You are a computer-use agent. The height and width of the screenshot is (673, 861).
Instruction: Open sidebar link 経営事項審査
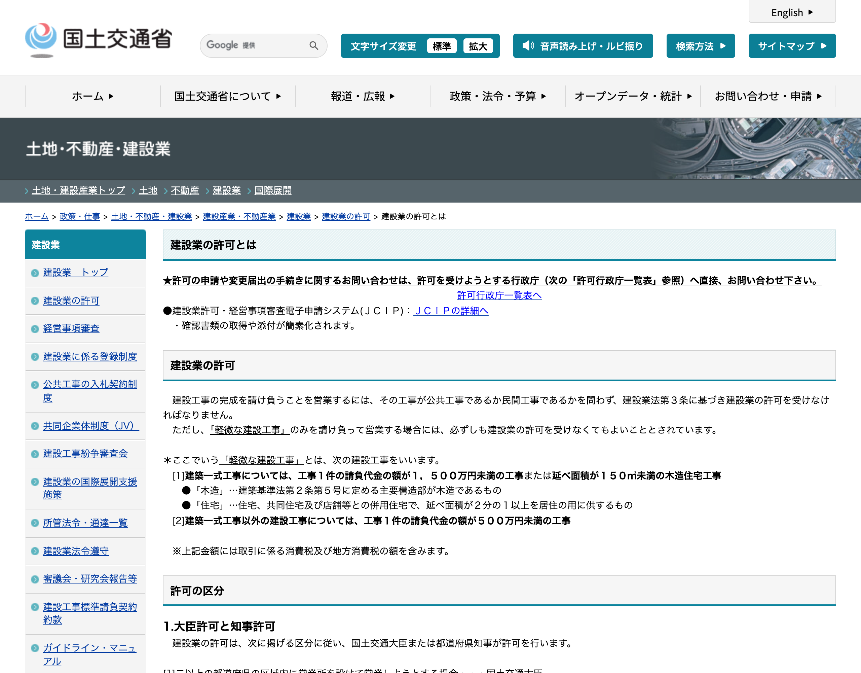click(71, 329)
